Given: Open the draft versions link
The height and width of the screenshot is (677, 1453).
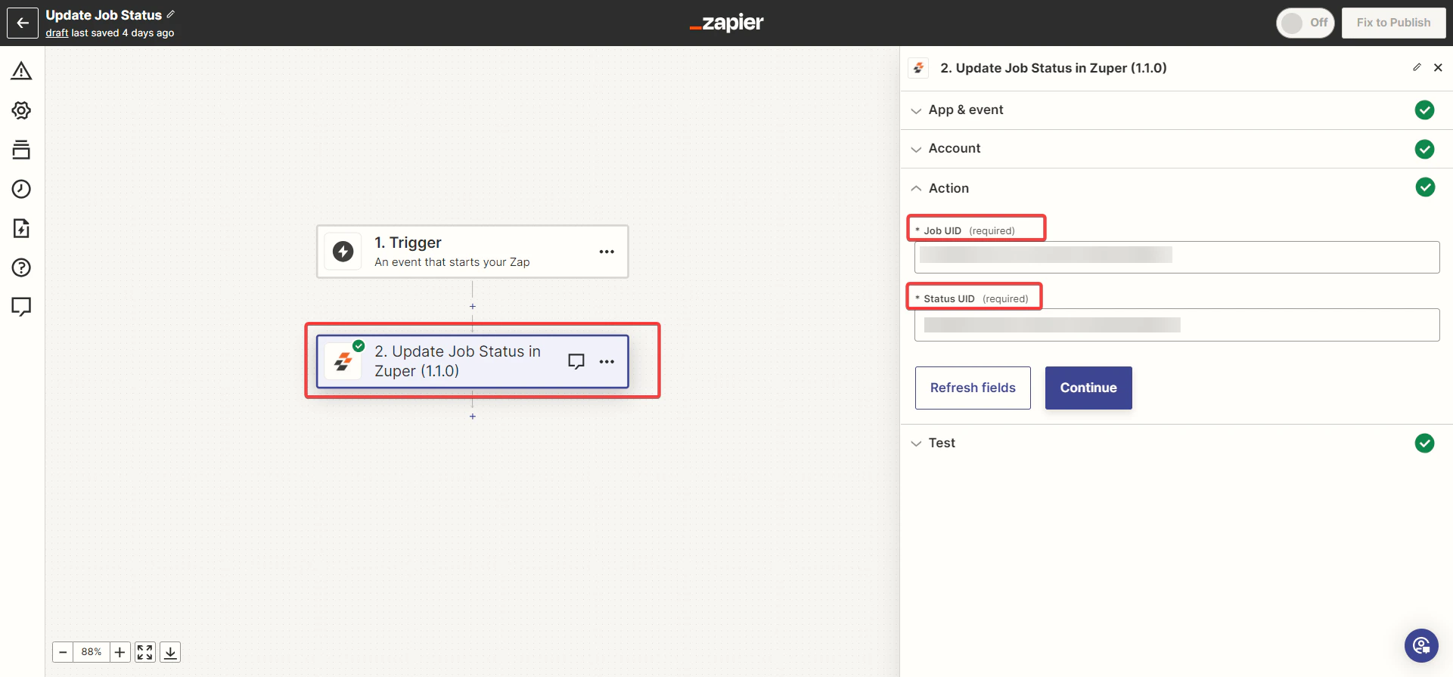Looking at the screenshot, I should click(x=57, y=33).
